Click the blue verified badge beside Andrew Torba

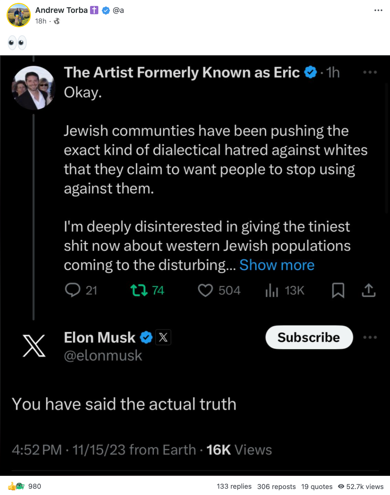point(106,11)
